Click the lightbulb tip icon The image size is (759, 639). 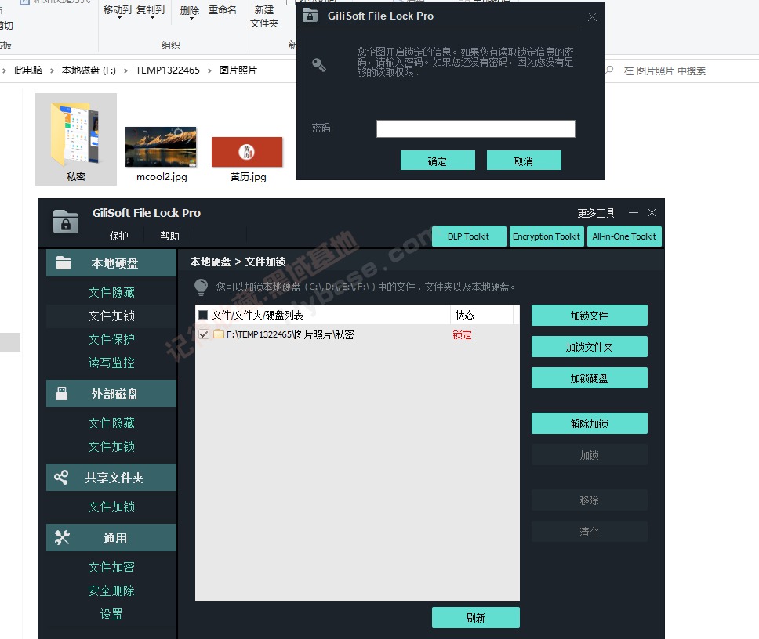coord(201,287)
